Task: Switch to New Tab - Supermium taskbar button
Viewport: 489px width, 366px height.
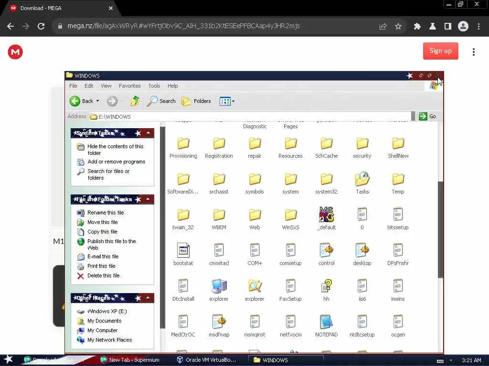Action: coord(130,360)
